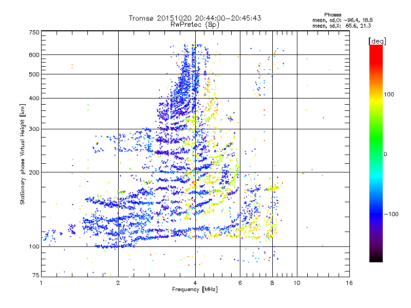Click the y-axis tick label '300'
Image resolution: width=411 pixels, height=308 pixels.
pyautogui.click(x=34, y=129)
